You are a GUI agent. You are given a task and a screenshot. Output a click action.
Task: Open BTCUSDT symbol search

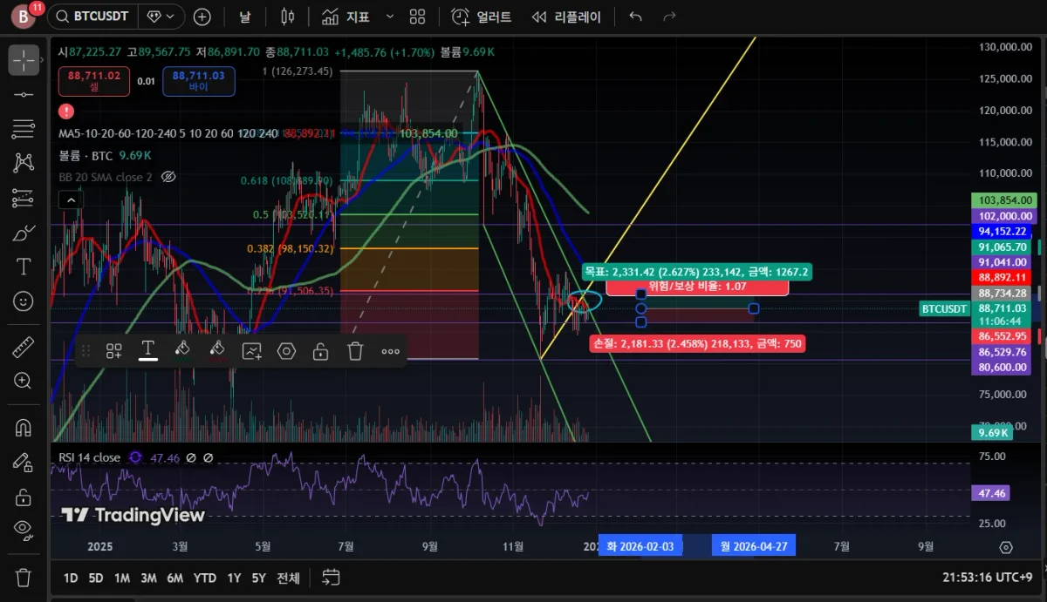(92, 17)
